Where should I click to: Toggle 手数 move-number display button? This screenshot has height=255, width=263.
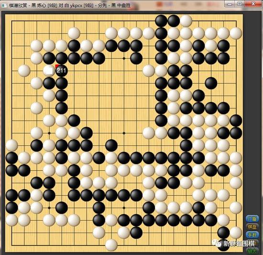click(x=252, y=235)
